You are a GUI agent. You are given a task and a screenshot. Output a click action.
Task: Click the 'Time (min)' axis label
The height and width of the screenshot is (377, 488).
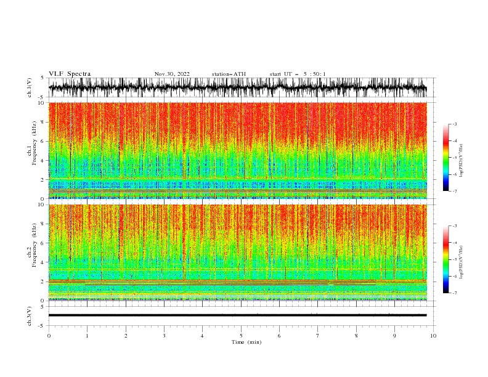click(246, 342)
